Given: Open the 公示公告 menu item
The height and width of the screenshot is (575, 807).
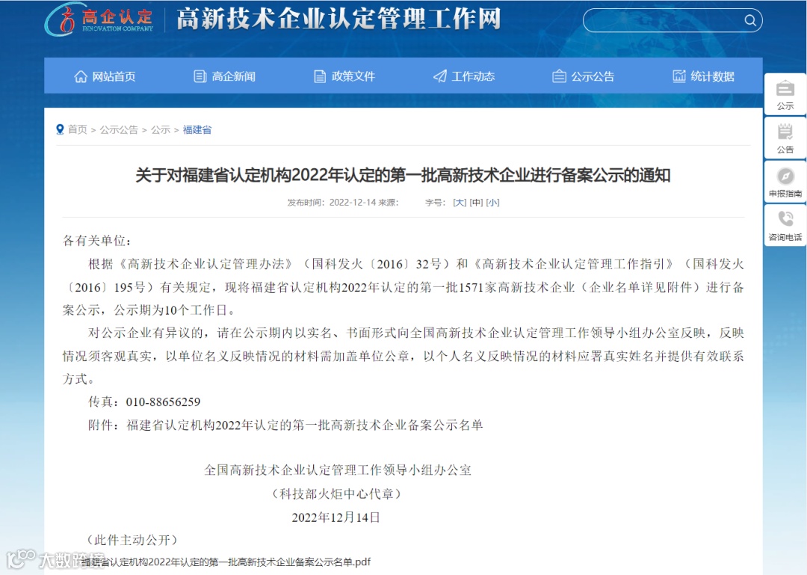Looking at the screenshot, I should coord(593,77).
